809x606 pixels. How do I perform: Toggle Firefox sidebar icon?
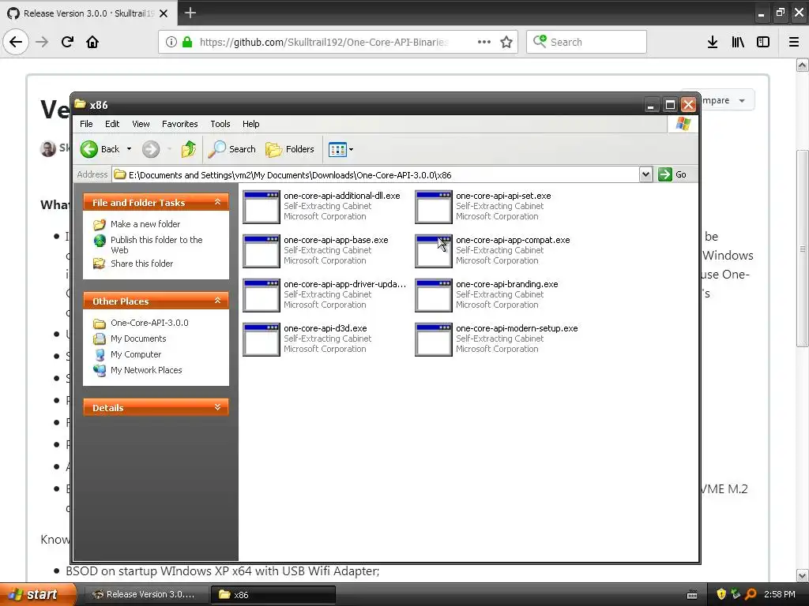(x=763, y=42)
